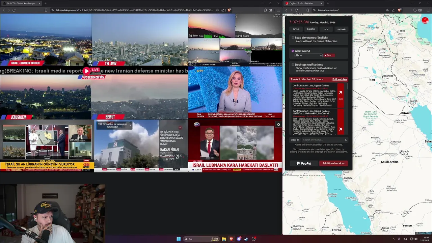
Task: Switch Red Alert language to Hebrew
Action: [296, 29]
